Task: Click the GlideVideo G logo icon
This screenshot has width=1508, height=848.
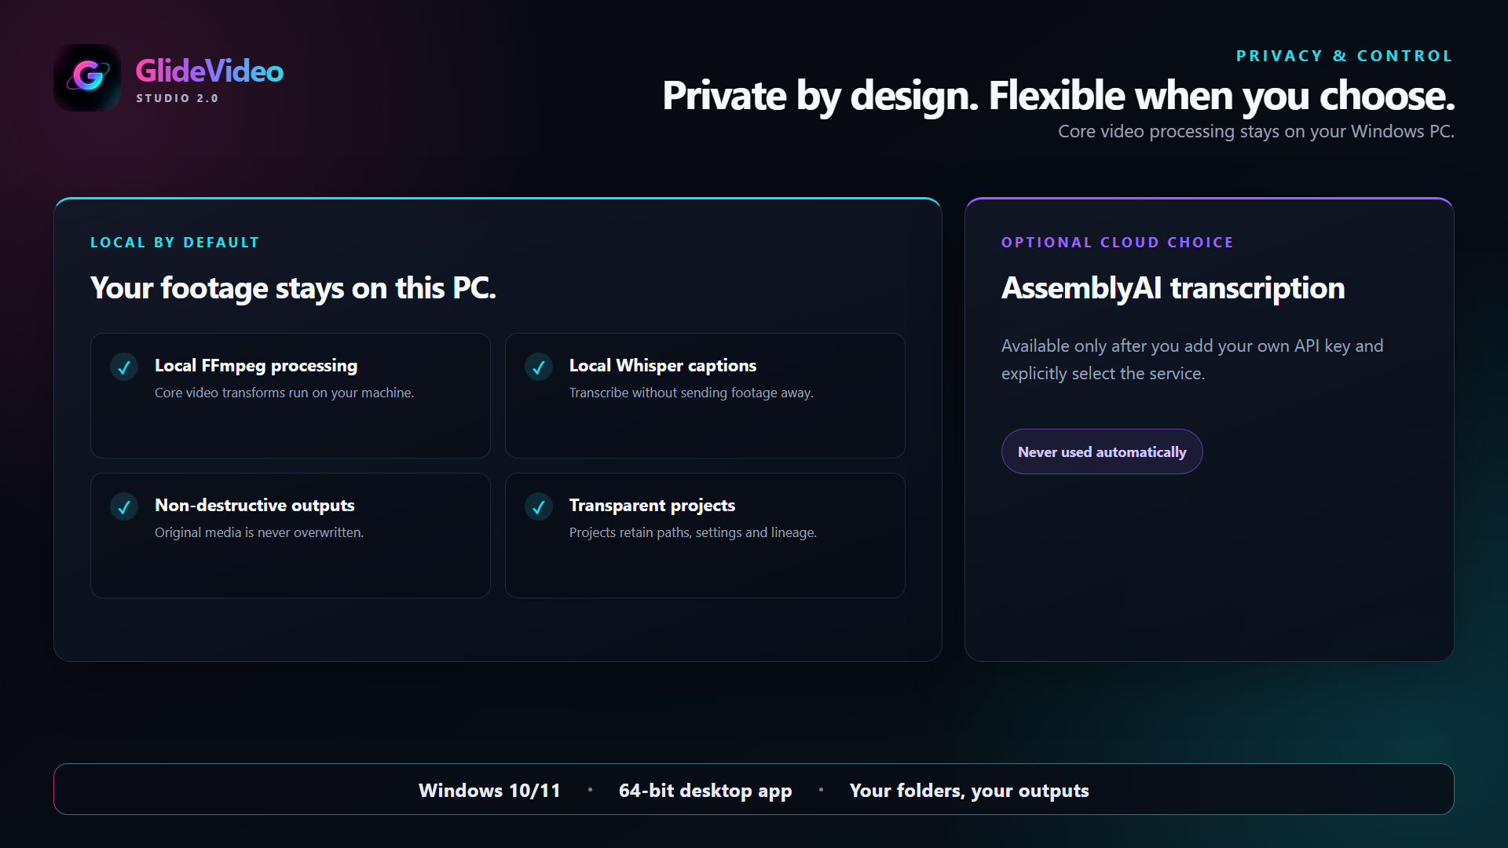Action: pyautogui.click(x=87, y=77)
